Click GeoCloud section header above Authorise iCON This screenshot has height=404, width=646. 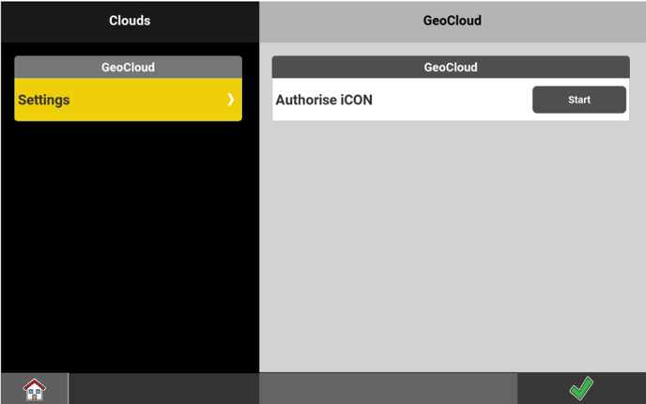451,68
